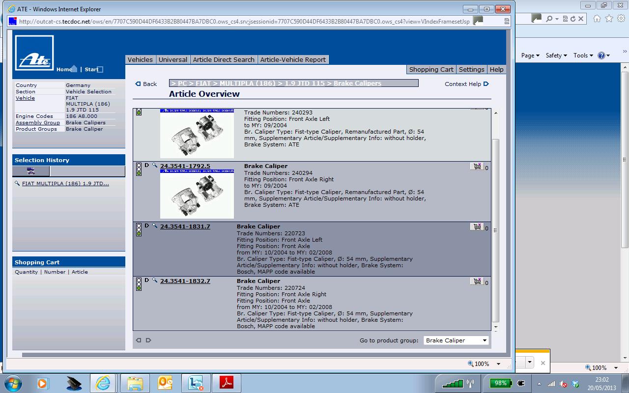Click magnifier icon for 24.3541-1832.7
Screen dimensions: 629x393
coord(154,281)
